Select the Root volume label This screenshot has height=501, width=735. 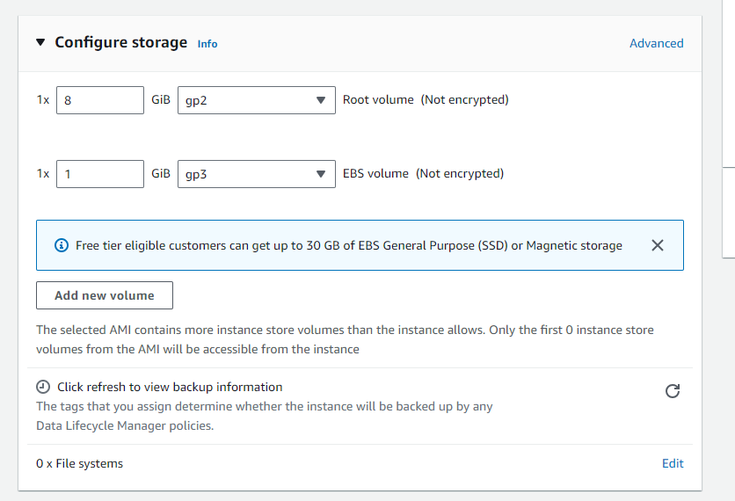378,100
